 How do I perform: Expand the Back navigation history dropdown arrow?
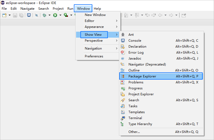pyautogui.click(x=165, y=15)
